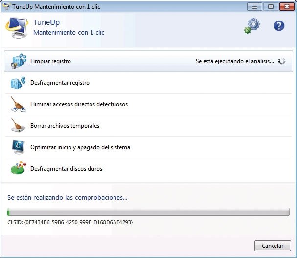Click the Desfragmentar registro cube icon
This screenshot has height=258, width=297.
(18, 83)
